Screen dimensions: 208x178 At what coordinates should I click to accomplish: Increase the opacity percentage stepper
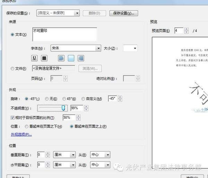pos(86,107)
